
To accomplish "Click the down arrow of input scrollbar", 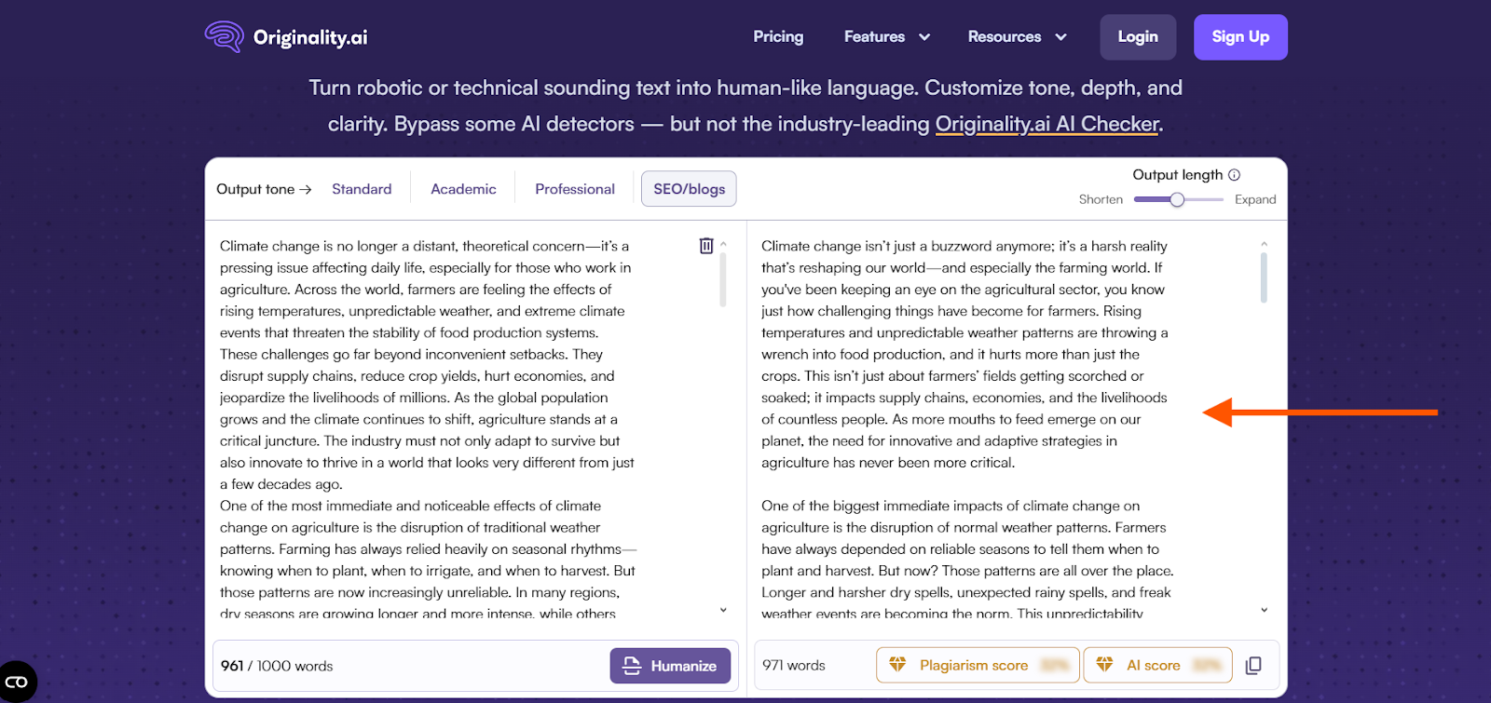I will pos(723,610).
